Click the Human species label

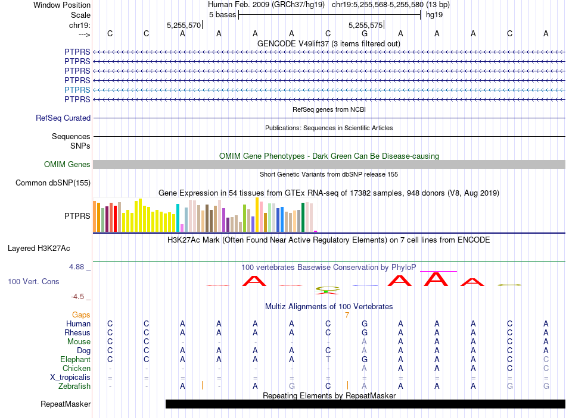[x=78, y=323]
